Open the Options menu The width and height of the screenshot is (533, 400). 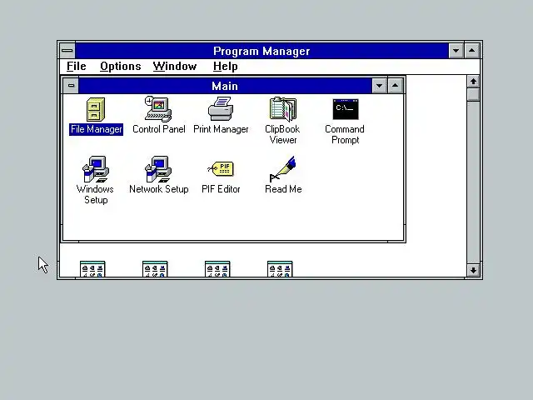120,67
